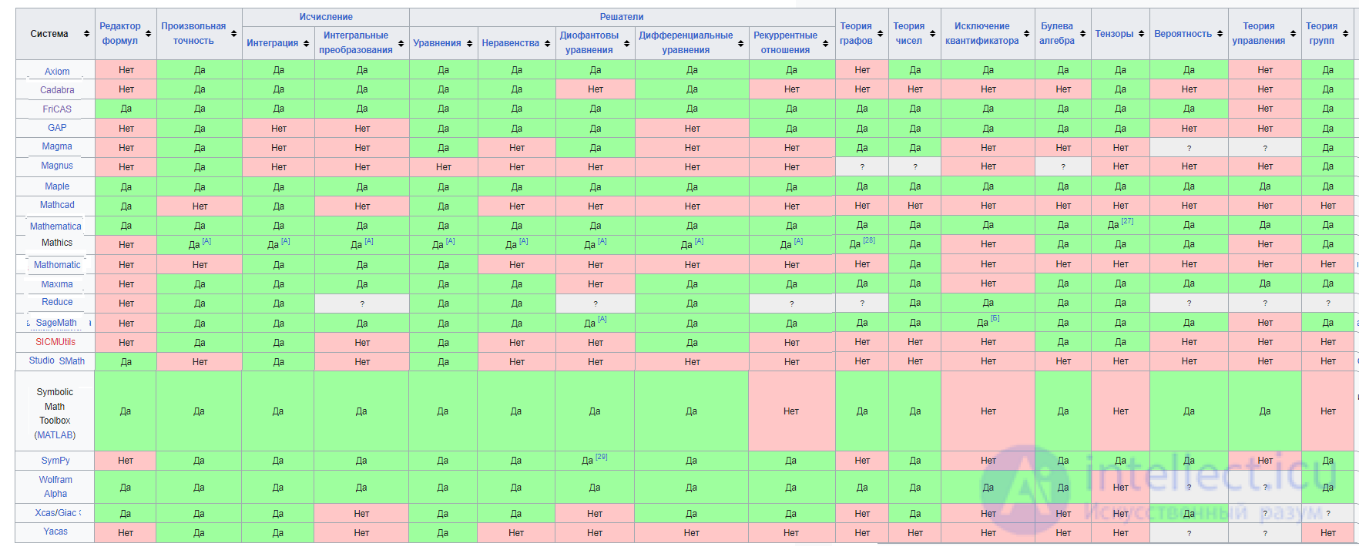Viewport: 1359px width, 550px height.
Task: Open the Magma system link
Action: [x=57, y=146]
